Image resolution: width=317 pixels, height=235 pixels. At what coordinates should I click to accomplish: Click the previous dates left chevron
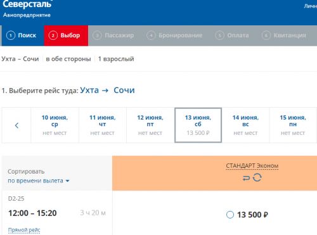[x=17, y=125]
